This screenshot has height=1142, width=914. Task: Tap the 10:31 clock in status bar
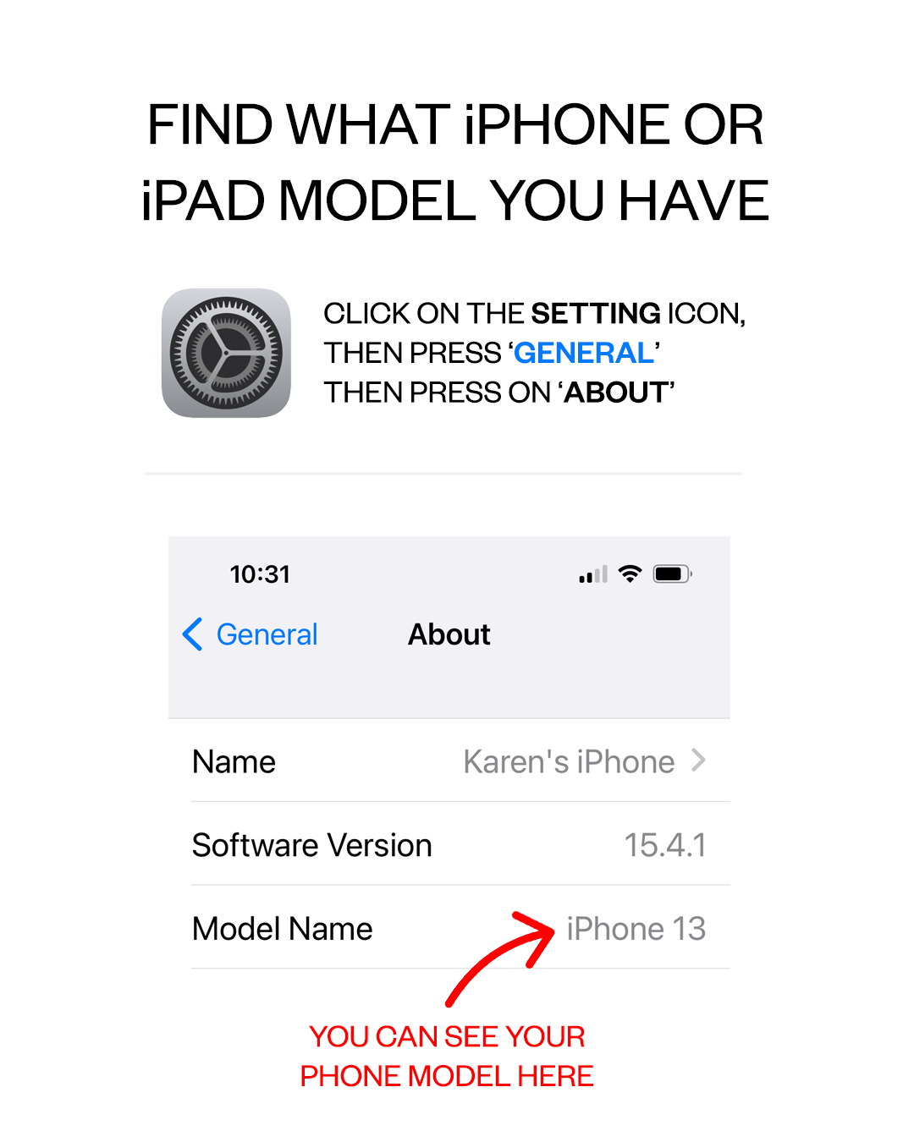pyautogui.click(x=260, y=574)
